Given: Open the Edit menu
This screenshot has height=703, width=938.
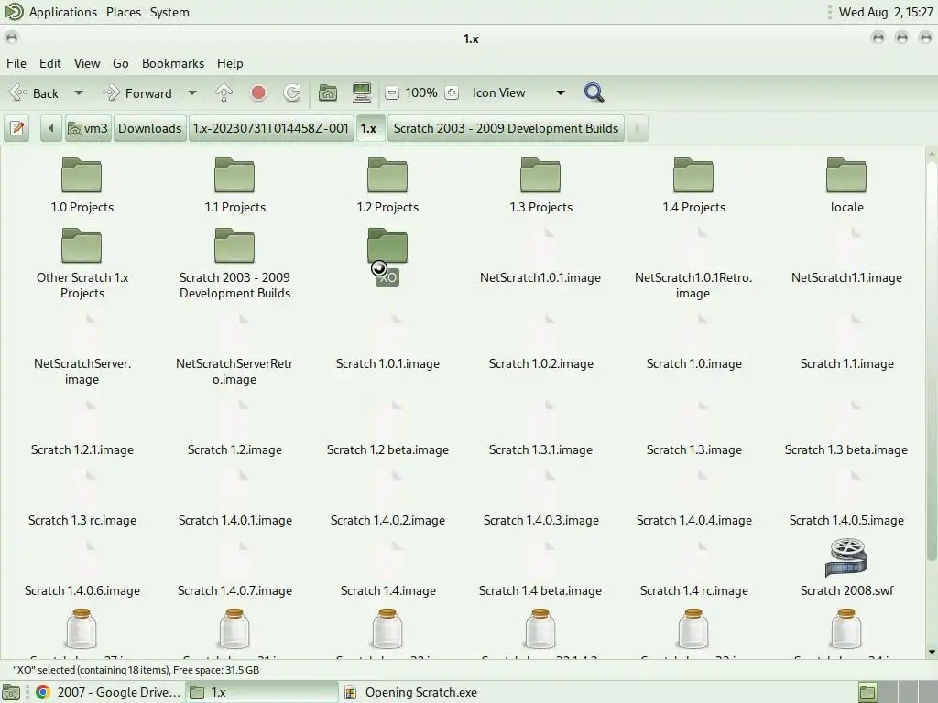Looking at the screenshot, I should coord(50,63).
